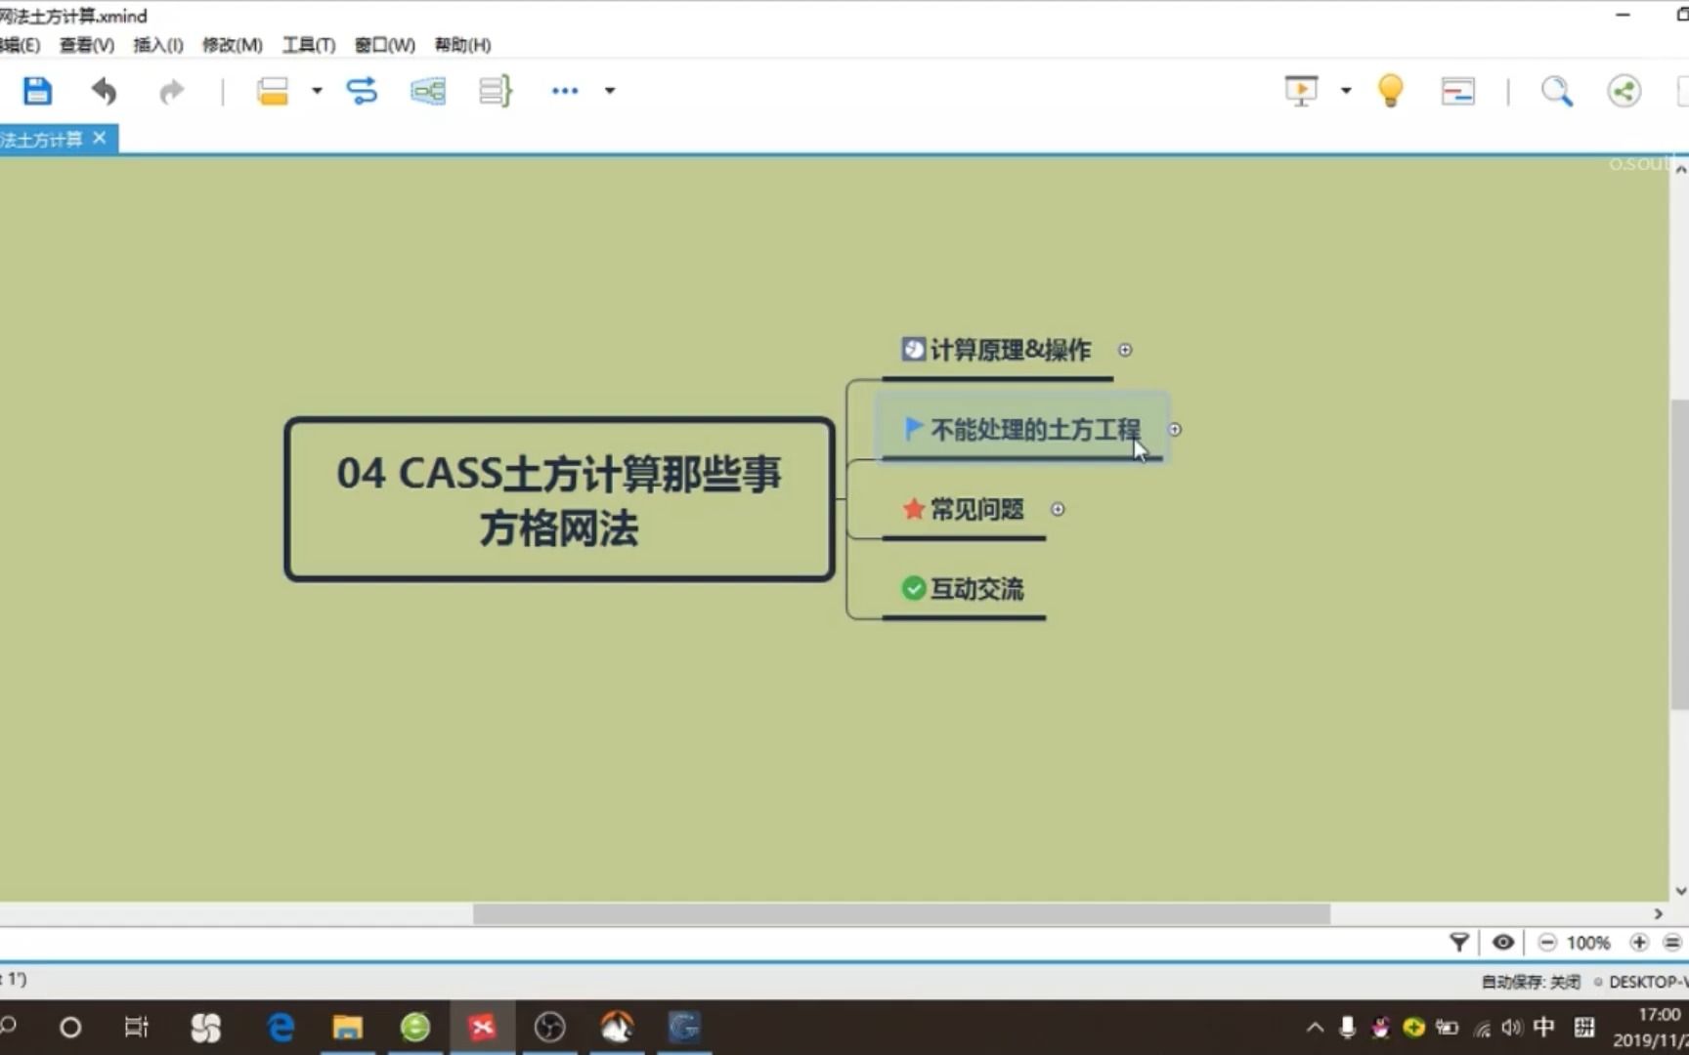Open the 17:00 clock and date
1689x1055 pixels.
tap(1650, 1028)
